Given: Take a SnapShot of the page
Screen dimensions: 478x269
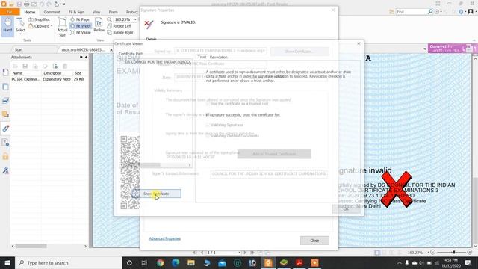Looking at the screenshot, I should [40, 19].
